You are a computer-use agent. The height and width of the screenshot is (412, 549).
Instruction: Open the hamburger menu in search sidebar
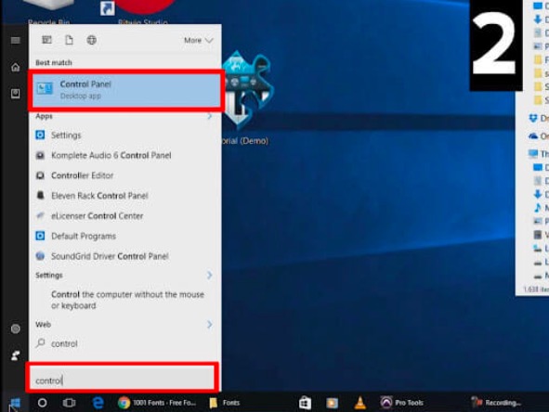[15, 41]
